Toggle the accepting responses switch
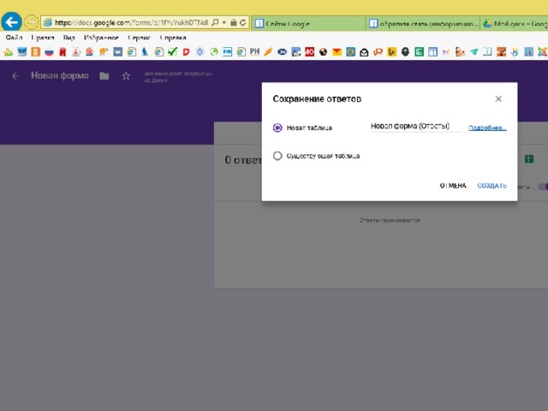 (542, 187)
